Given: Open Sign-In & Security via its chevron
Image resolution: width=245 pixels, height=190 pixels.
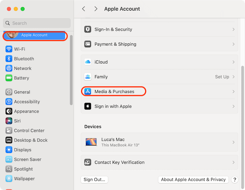Looking at the screenshot, I should point(233,29).
